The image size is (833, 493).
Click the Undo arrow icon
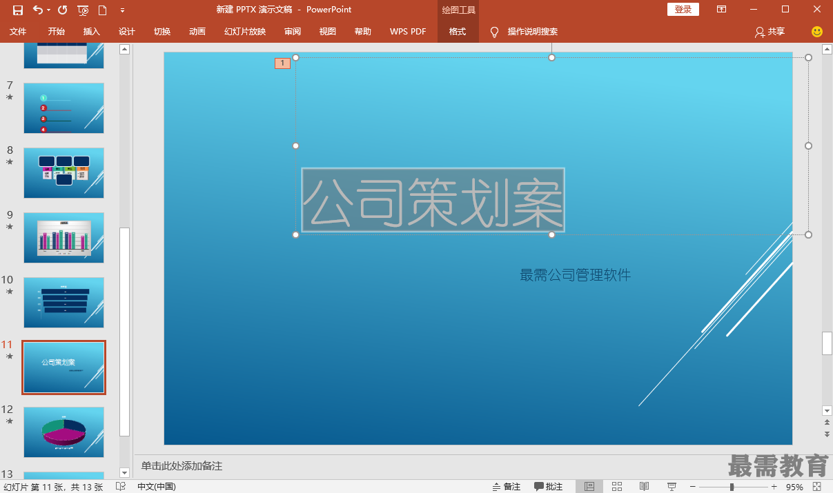(x=37, y=10)
